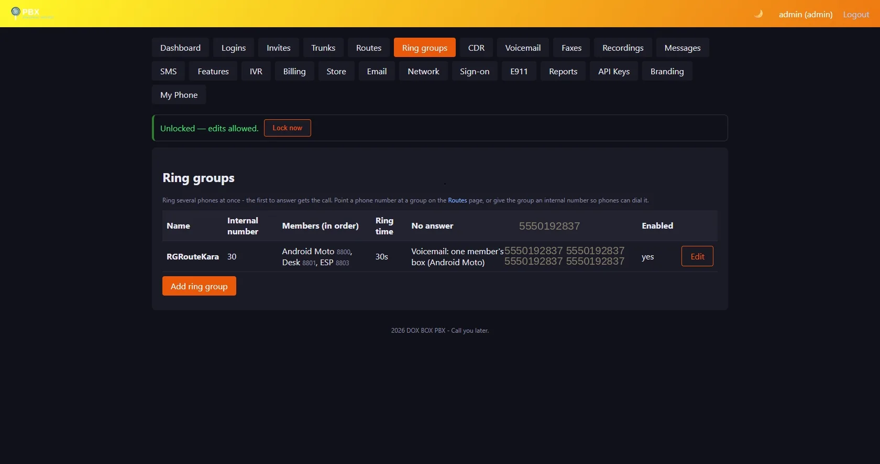Click the Android Moto 8800 member entry
The height and width of the screenshot is (464, 880).
(316, 251)
